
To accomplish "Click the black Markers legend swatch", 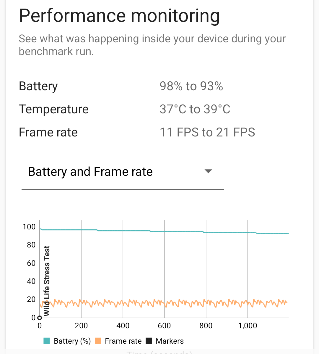I will pos(149,341).
